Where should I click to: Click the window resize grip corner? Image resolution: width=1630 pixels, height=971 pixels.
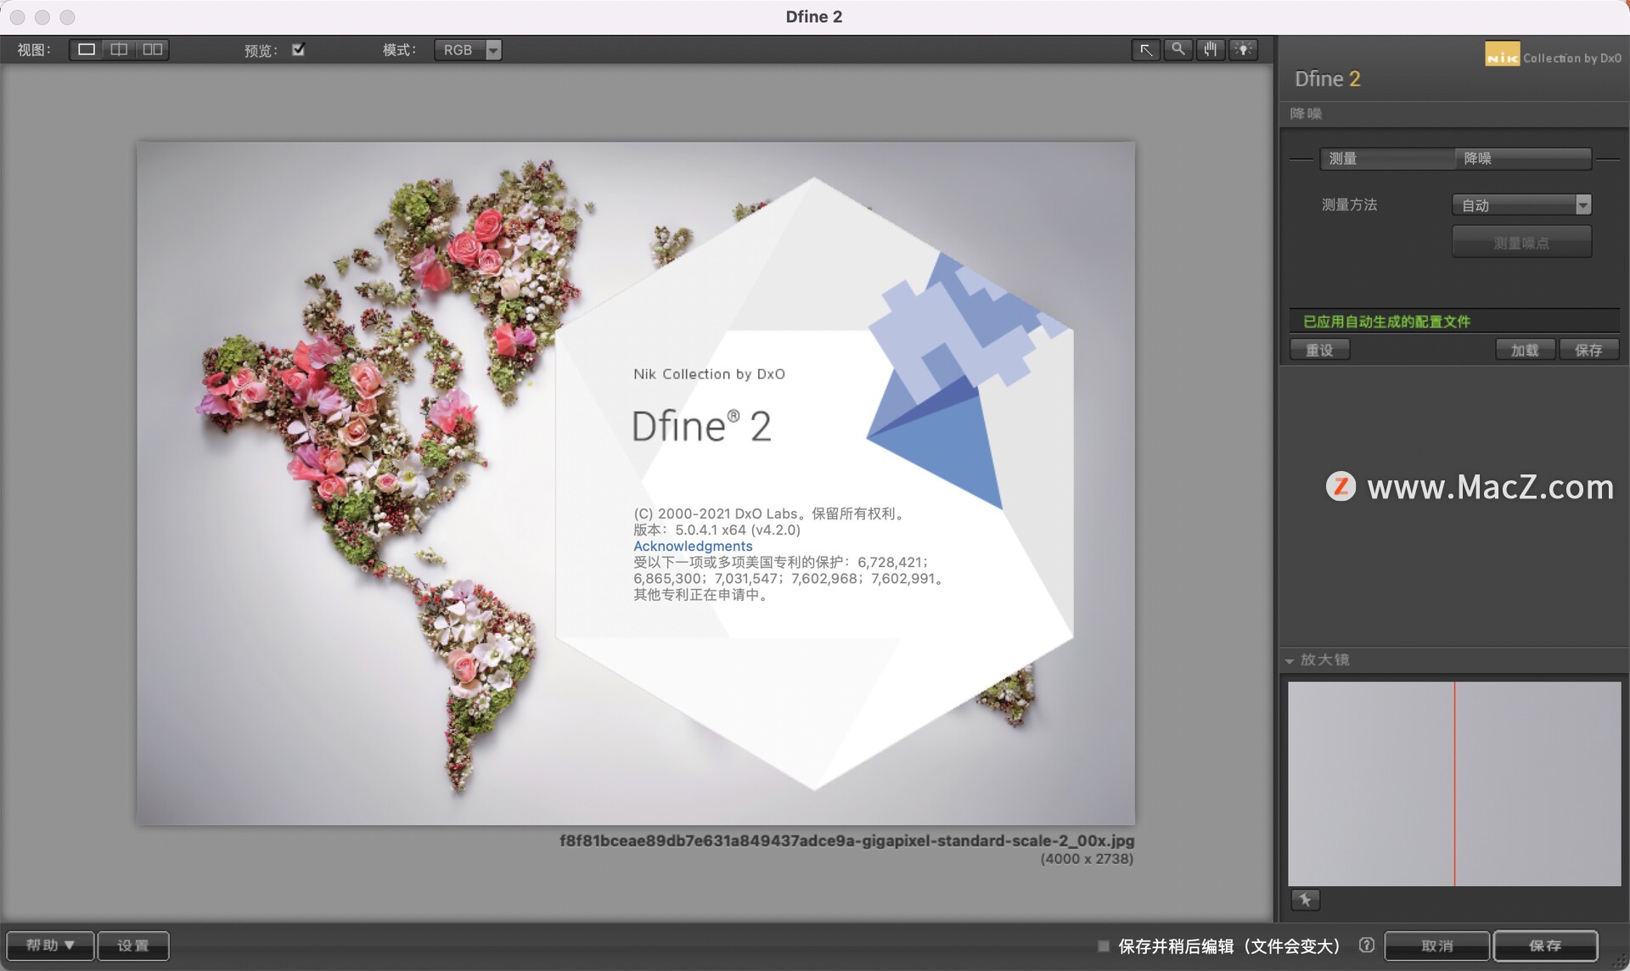1620,961
